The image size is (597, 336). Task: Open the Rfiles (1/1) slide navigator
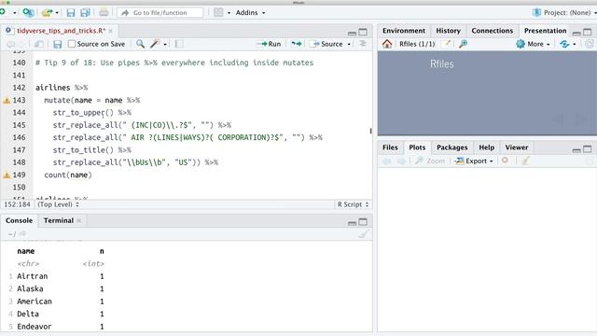click(417, 44)
